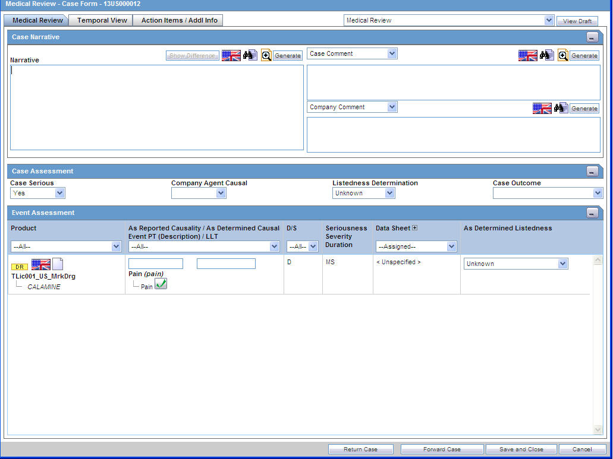Zoom the Narrative field with magnifier icon
613x459 pixels.
pos(266,55)
